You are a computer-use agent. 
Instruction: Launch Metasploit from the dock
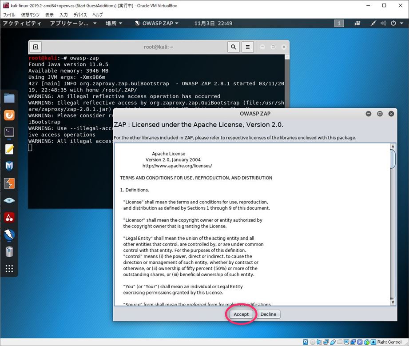[x=9, y=165]
